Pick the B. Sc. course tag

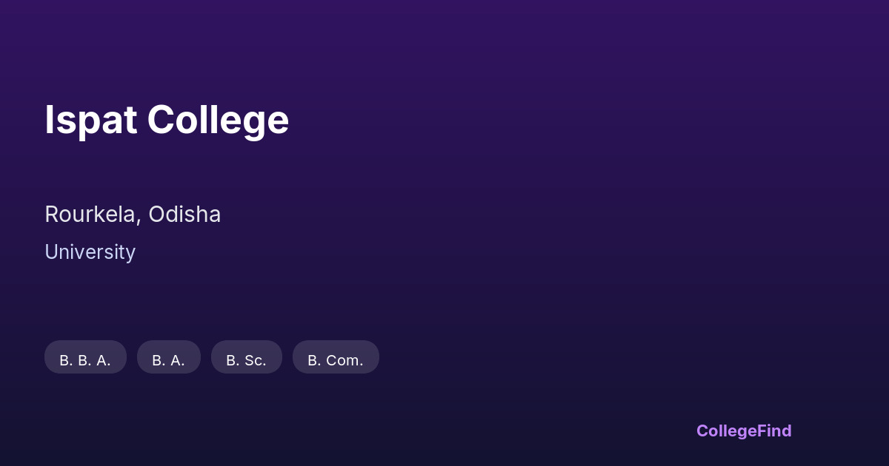pos(247,359)
